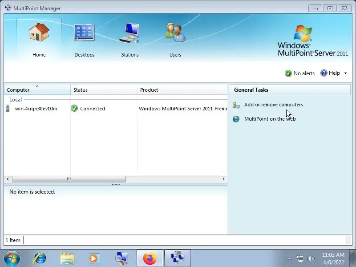Viewport: 356px width, 267px height.
Task: Sort by the Status column header
Action: coord(104,90)
